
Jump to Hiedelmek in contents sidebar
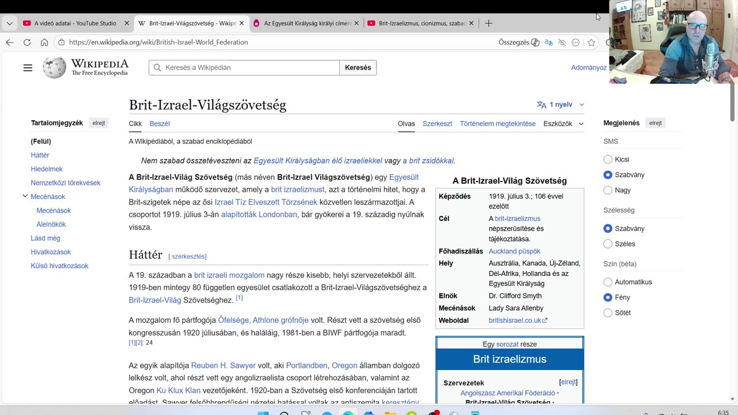pyautogui.click(x=47, y=169)
